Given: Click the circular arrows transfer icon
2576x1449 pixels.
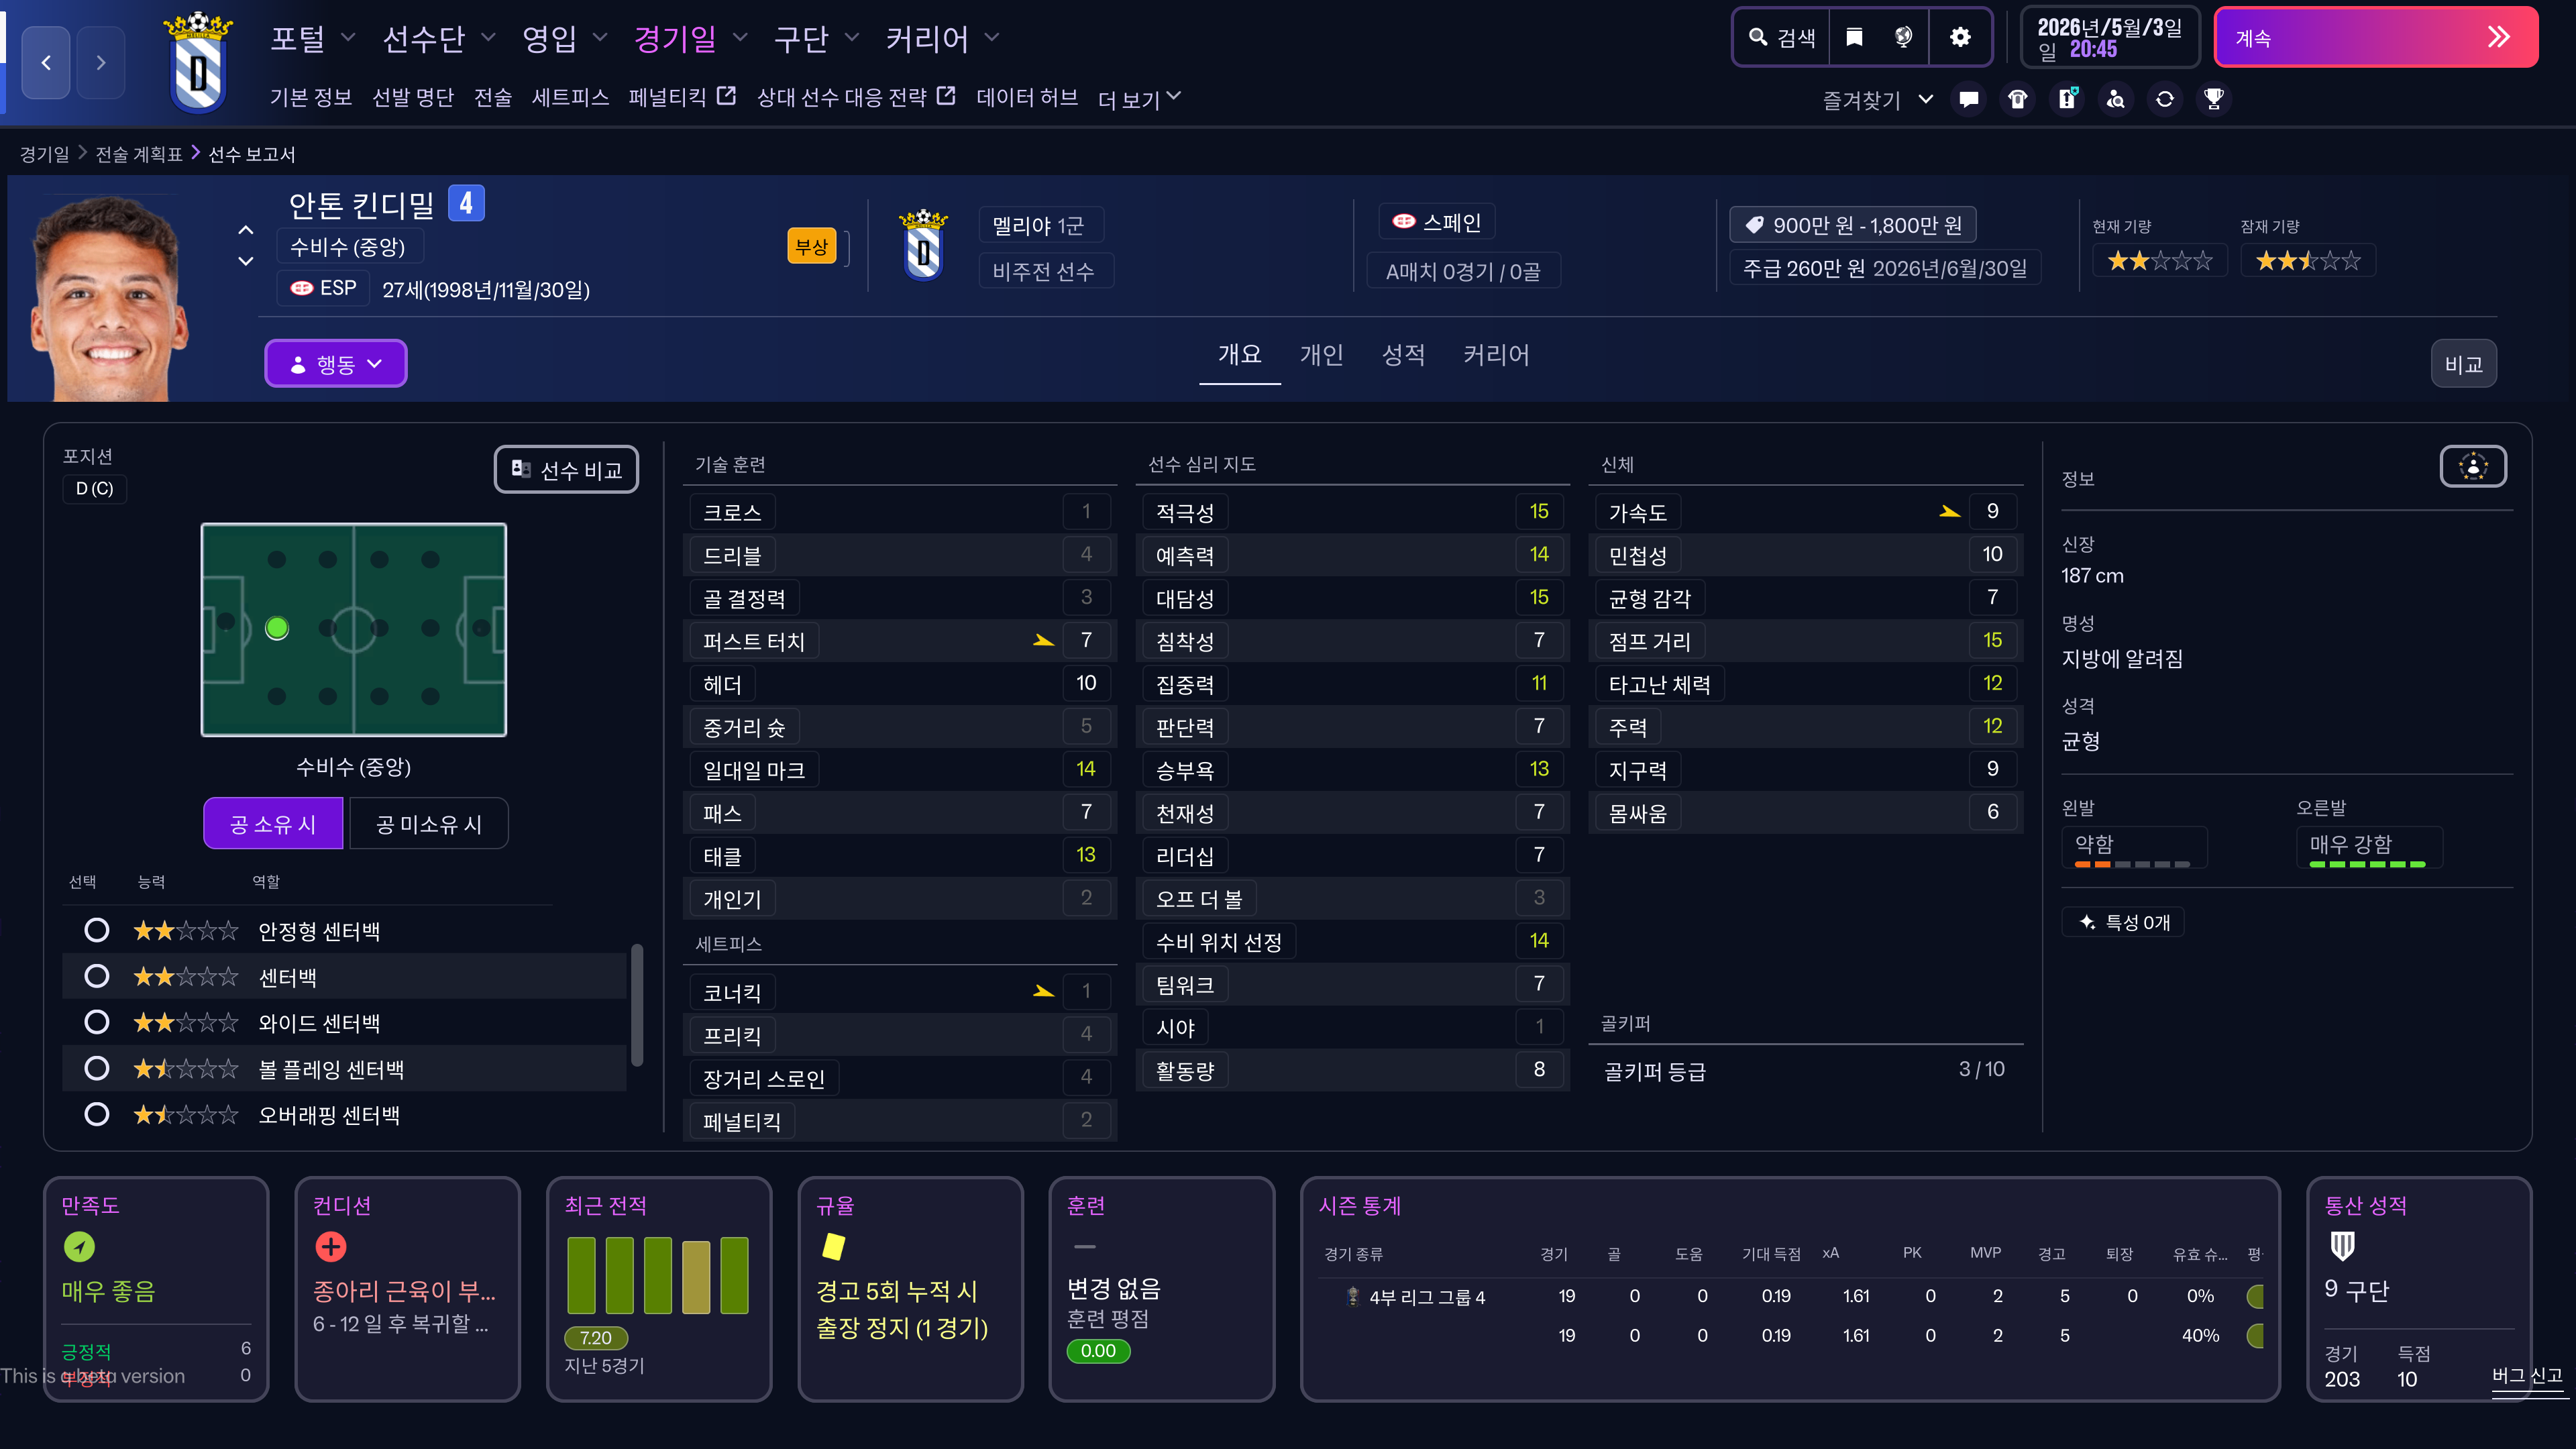Looking at the screenshot, I should (2165, 99).
